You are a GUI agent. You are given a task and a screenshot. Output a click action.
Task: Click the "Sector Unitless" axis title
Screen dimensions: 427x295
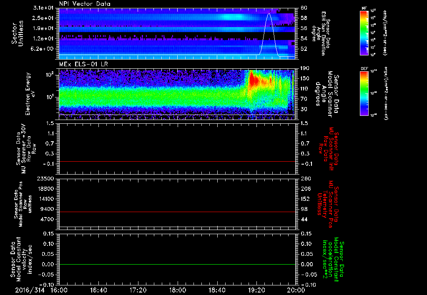[x=18, y=33]
